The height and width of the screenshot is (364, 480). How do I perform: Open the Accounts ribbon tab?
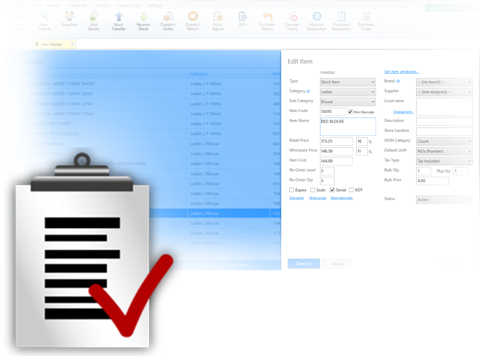coord(79,6)
